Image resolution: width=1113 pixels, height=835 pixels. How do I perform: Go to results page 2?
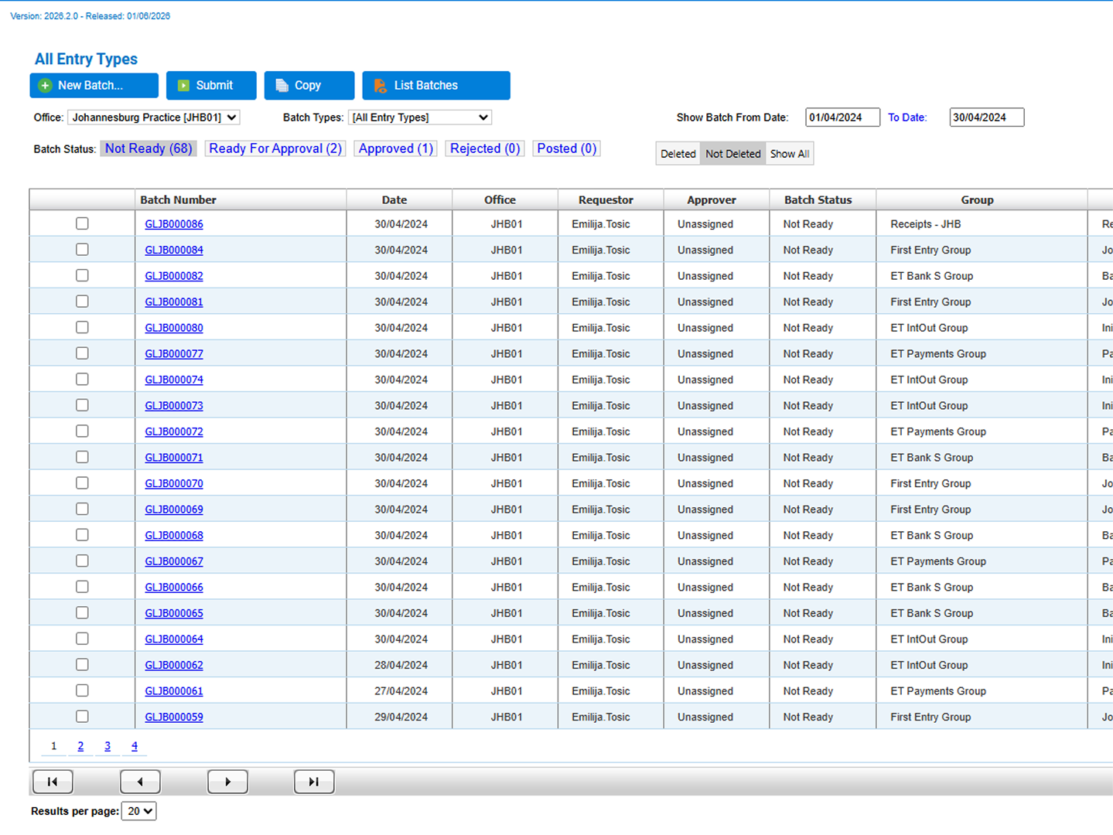[80, 746]
